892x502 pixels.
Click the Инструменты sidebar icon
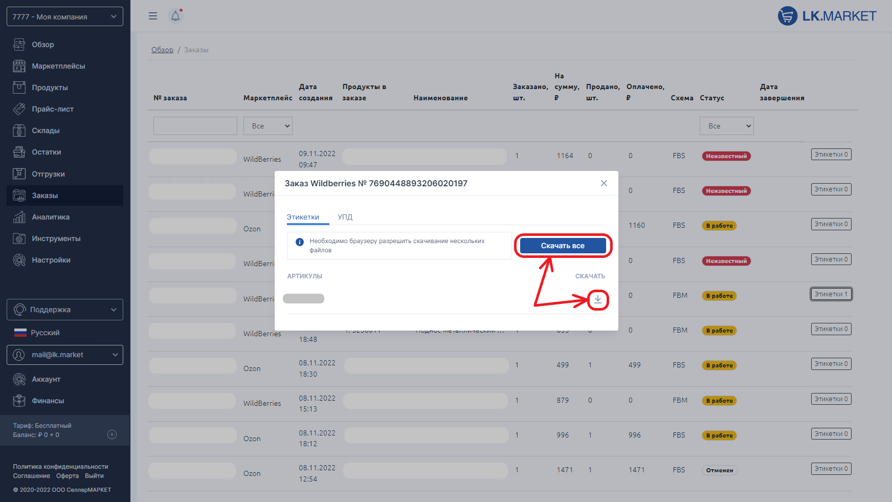(x=19, y=238)
